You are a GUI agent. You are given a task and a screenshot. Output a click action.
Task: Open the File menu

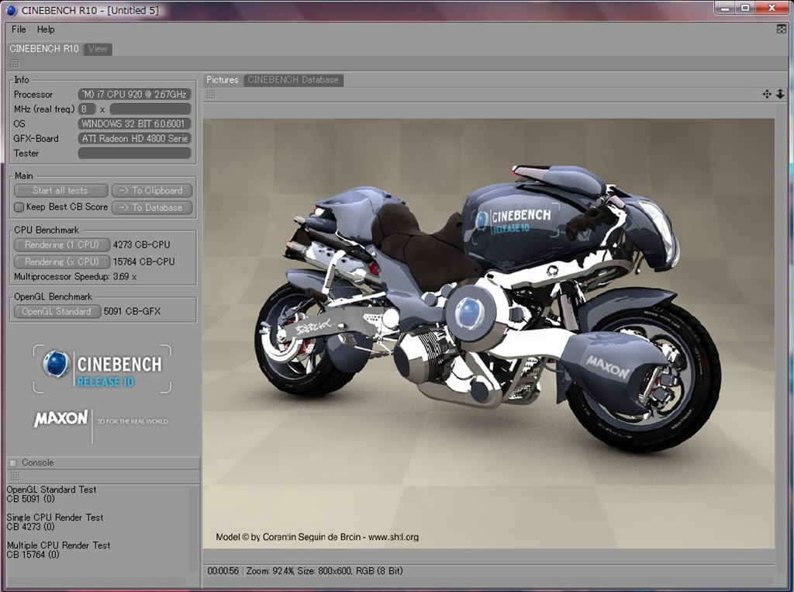point(19,29)
